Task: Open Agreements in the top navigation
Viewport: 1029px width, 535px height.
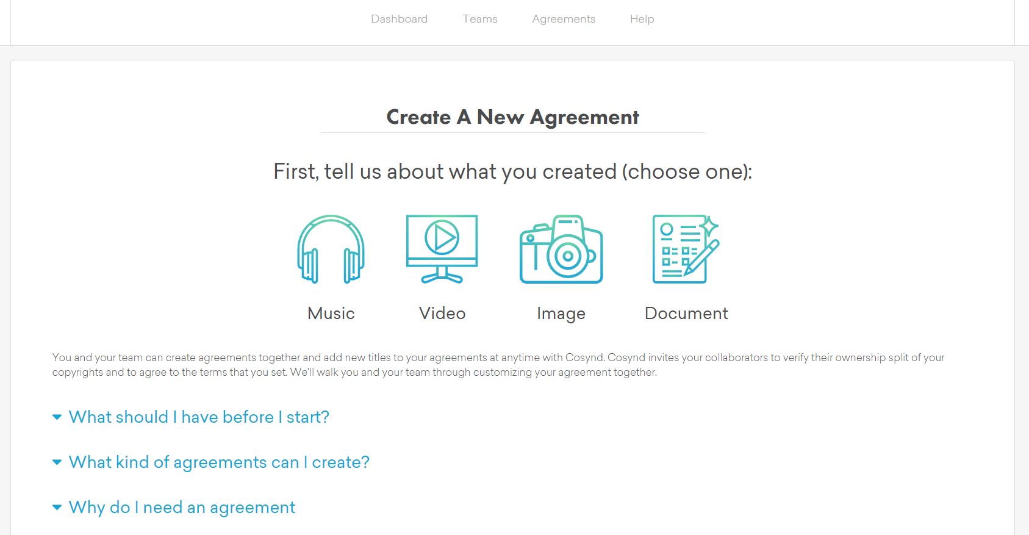Action: [x=564, y=19]
